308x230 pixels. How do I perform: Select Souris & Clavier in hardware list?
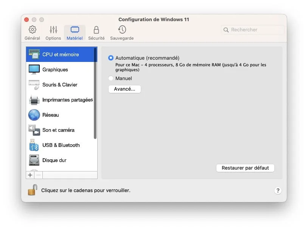(61, 85)
